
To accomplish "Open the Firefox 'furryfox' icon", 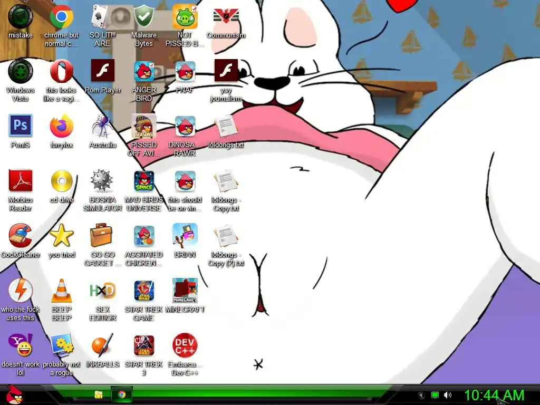I will click(x=61, y=126).
